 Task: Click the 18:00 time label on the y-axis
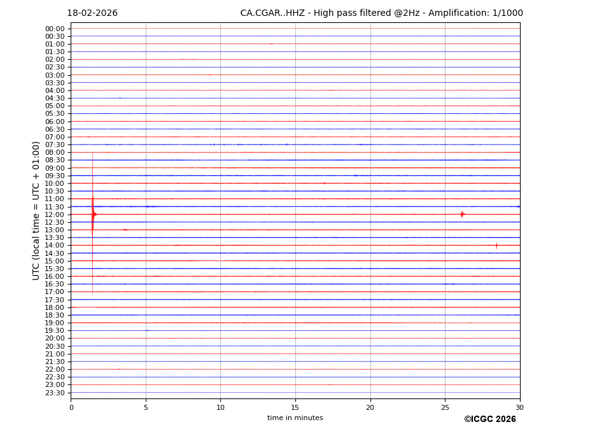pos(55,307)
